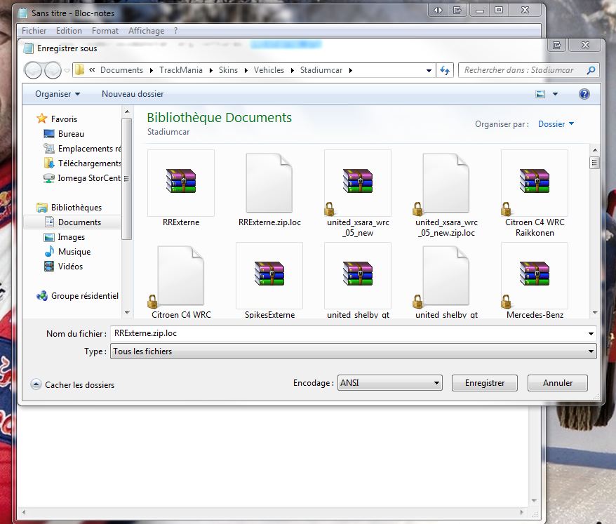Image resolution: width=616 pixels, height=524 pixels.
Task: Open the Type file filter combo box
Action: click(353, 351)
